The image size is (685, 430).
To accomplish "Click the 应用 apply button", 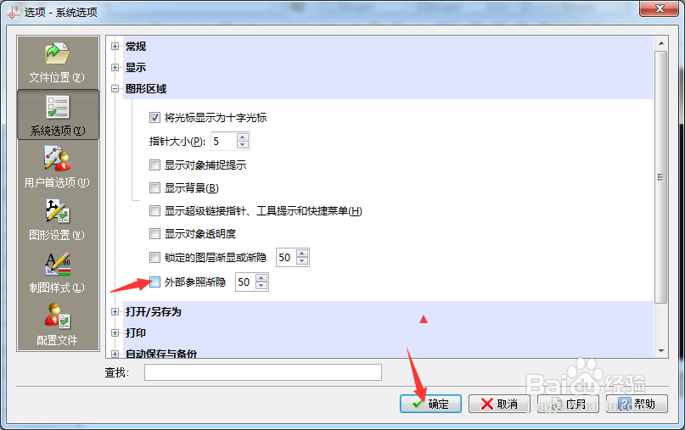I will (x=568, y=404).
